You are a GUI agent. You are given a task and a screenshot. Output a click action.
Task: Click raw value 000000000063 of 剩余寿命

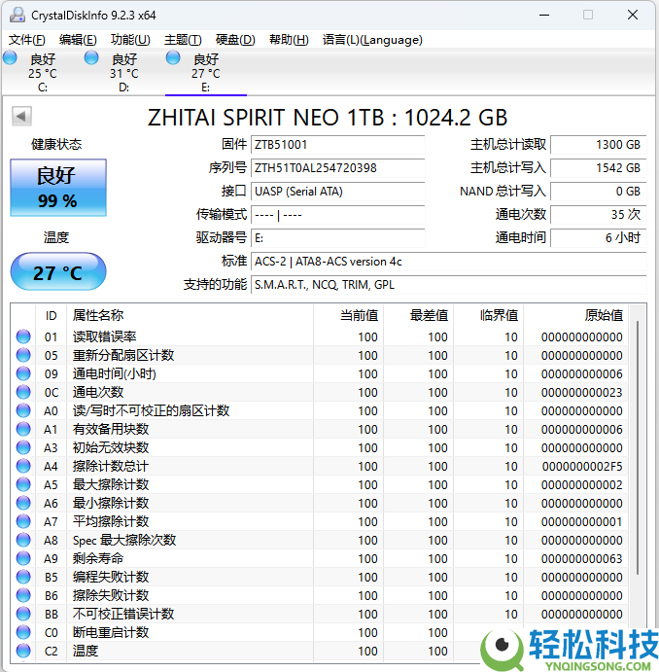pyautogui.click(x=582, y=559)
